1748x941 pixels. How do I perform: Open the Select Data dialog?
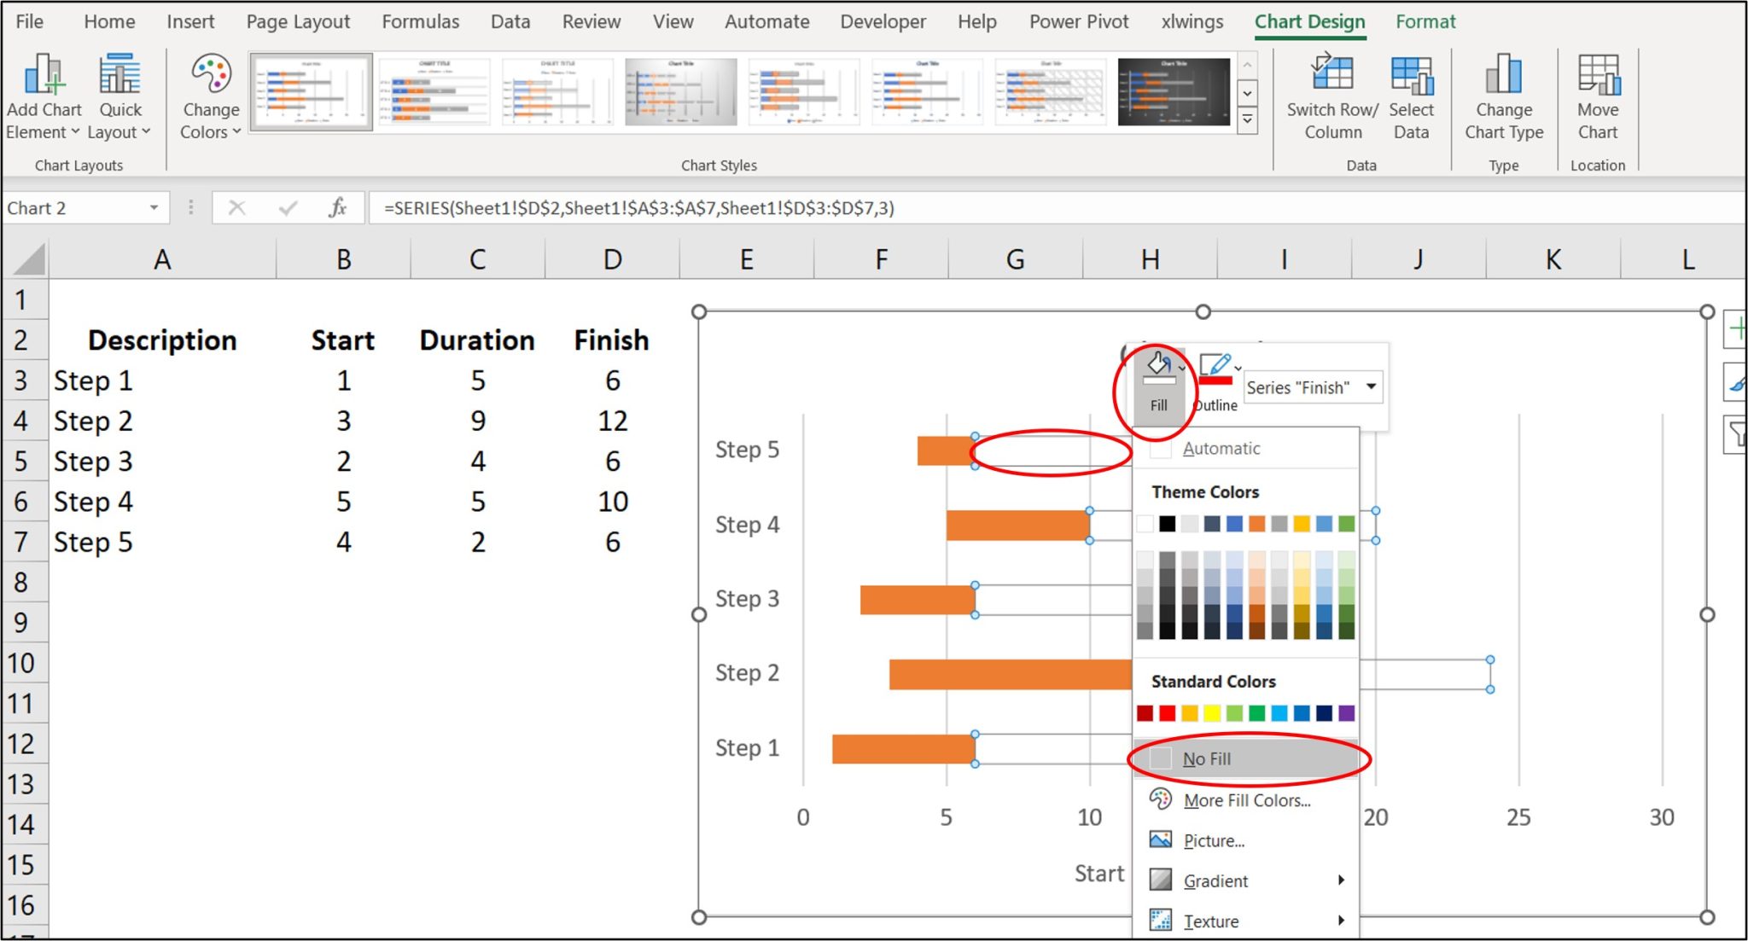pyautogui.click(x=1412, y=94)
